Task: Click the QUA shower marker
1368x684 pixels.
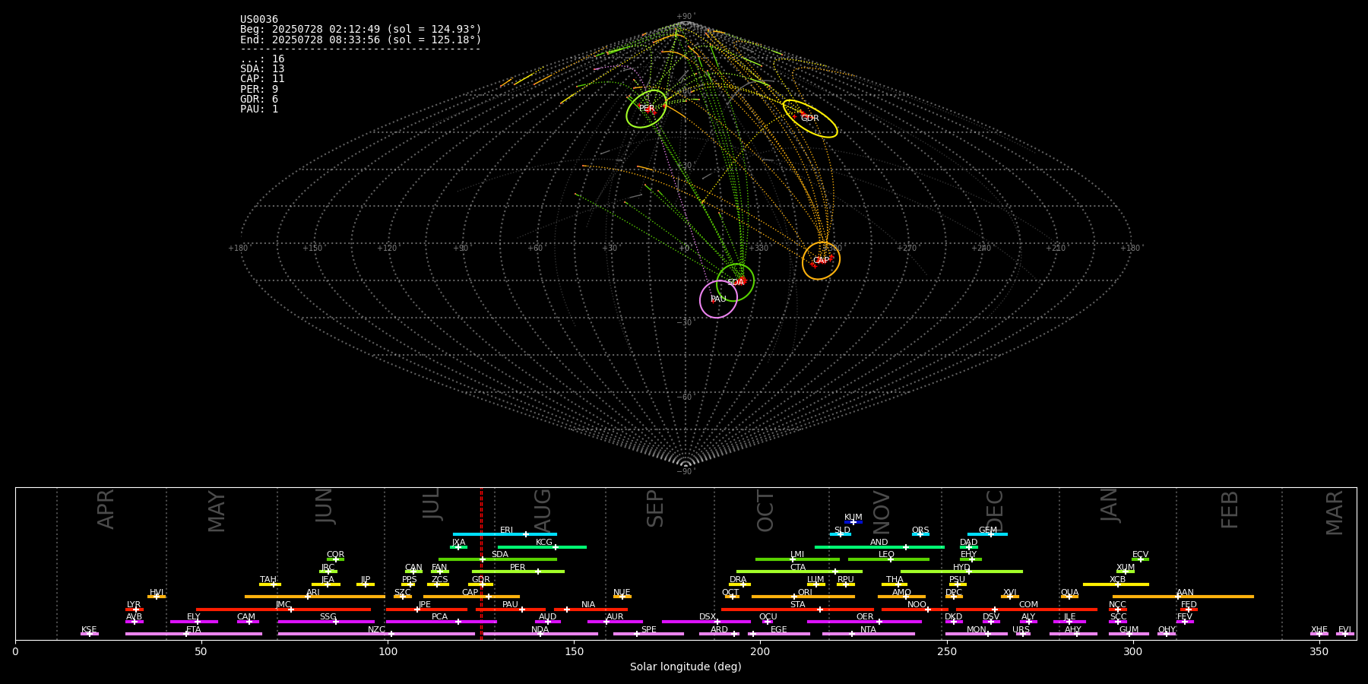Action: (1069, 597)
